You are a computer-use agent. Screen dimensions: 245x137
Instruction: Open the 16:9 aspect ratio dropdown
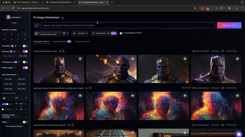18,98
